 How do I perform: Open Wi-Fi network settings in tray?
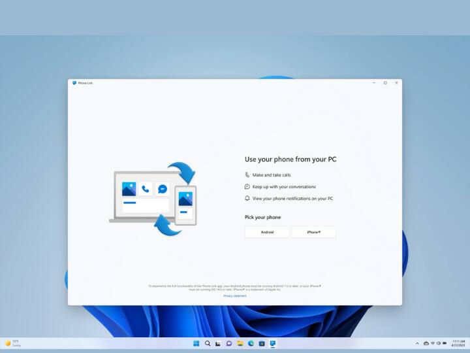tap(432, 343)
